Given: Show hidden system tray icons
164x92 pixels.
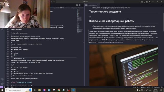Looking at the screenshot, I should point(135,90).
